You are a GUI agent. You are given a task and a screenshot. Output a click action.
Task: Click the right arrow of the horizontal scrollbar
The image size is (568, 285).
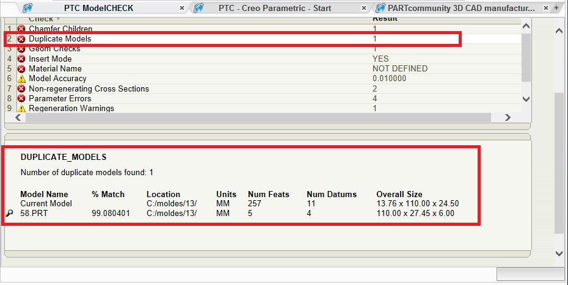click(508, 117)
